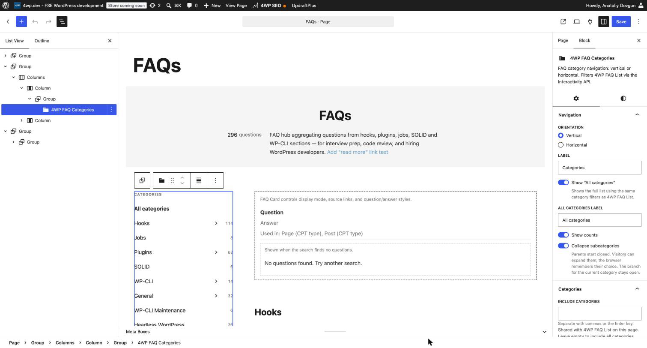This screenshot has height=348, width=647.
Task: Click the Include Categories input field
Action: 599,313
